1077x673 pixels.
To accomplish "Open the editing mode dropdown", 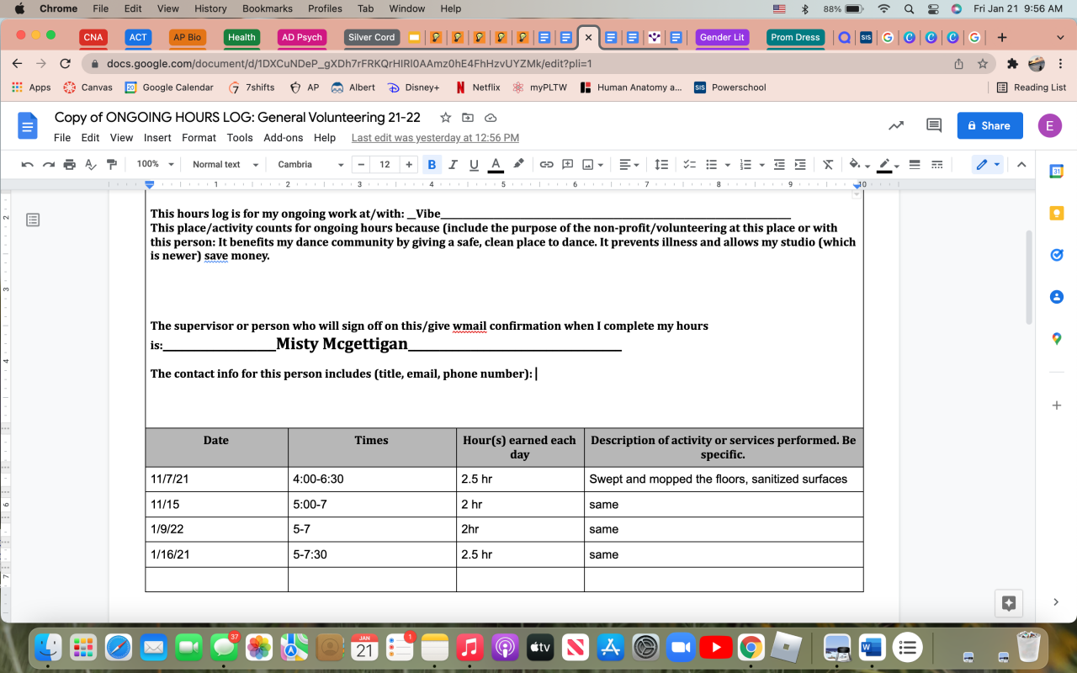I will point(988,164).
